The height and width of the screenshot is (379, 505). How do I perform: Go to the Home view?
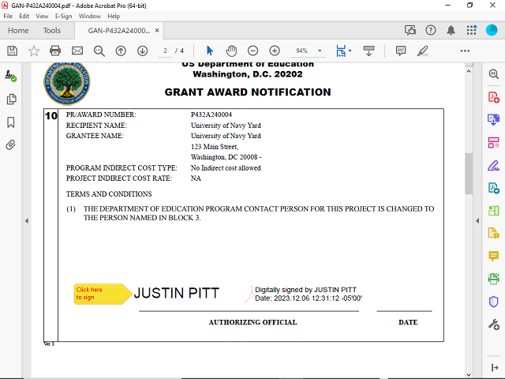tap(18, 31)
